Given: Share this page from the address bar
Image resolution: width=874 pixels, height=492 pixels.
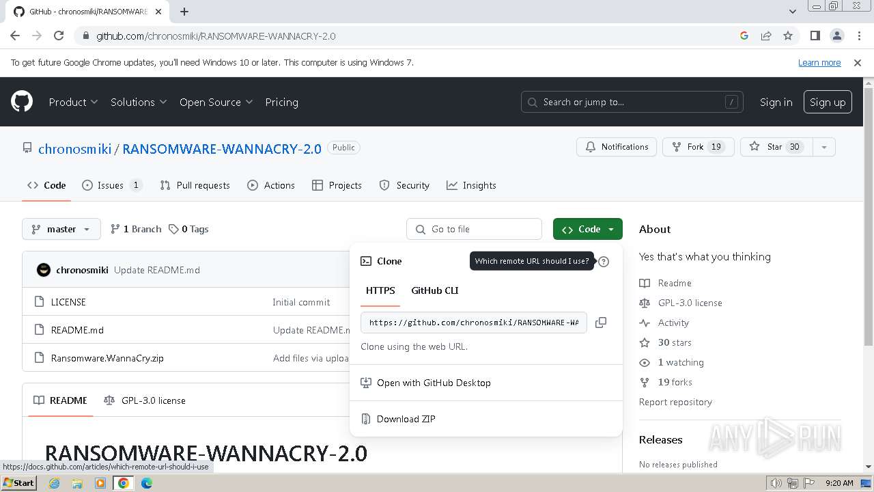Looking at the screenshot, I should 766,36.
